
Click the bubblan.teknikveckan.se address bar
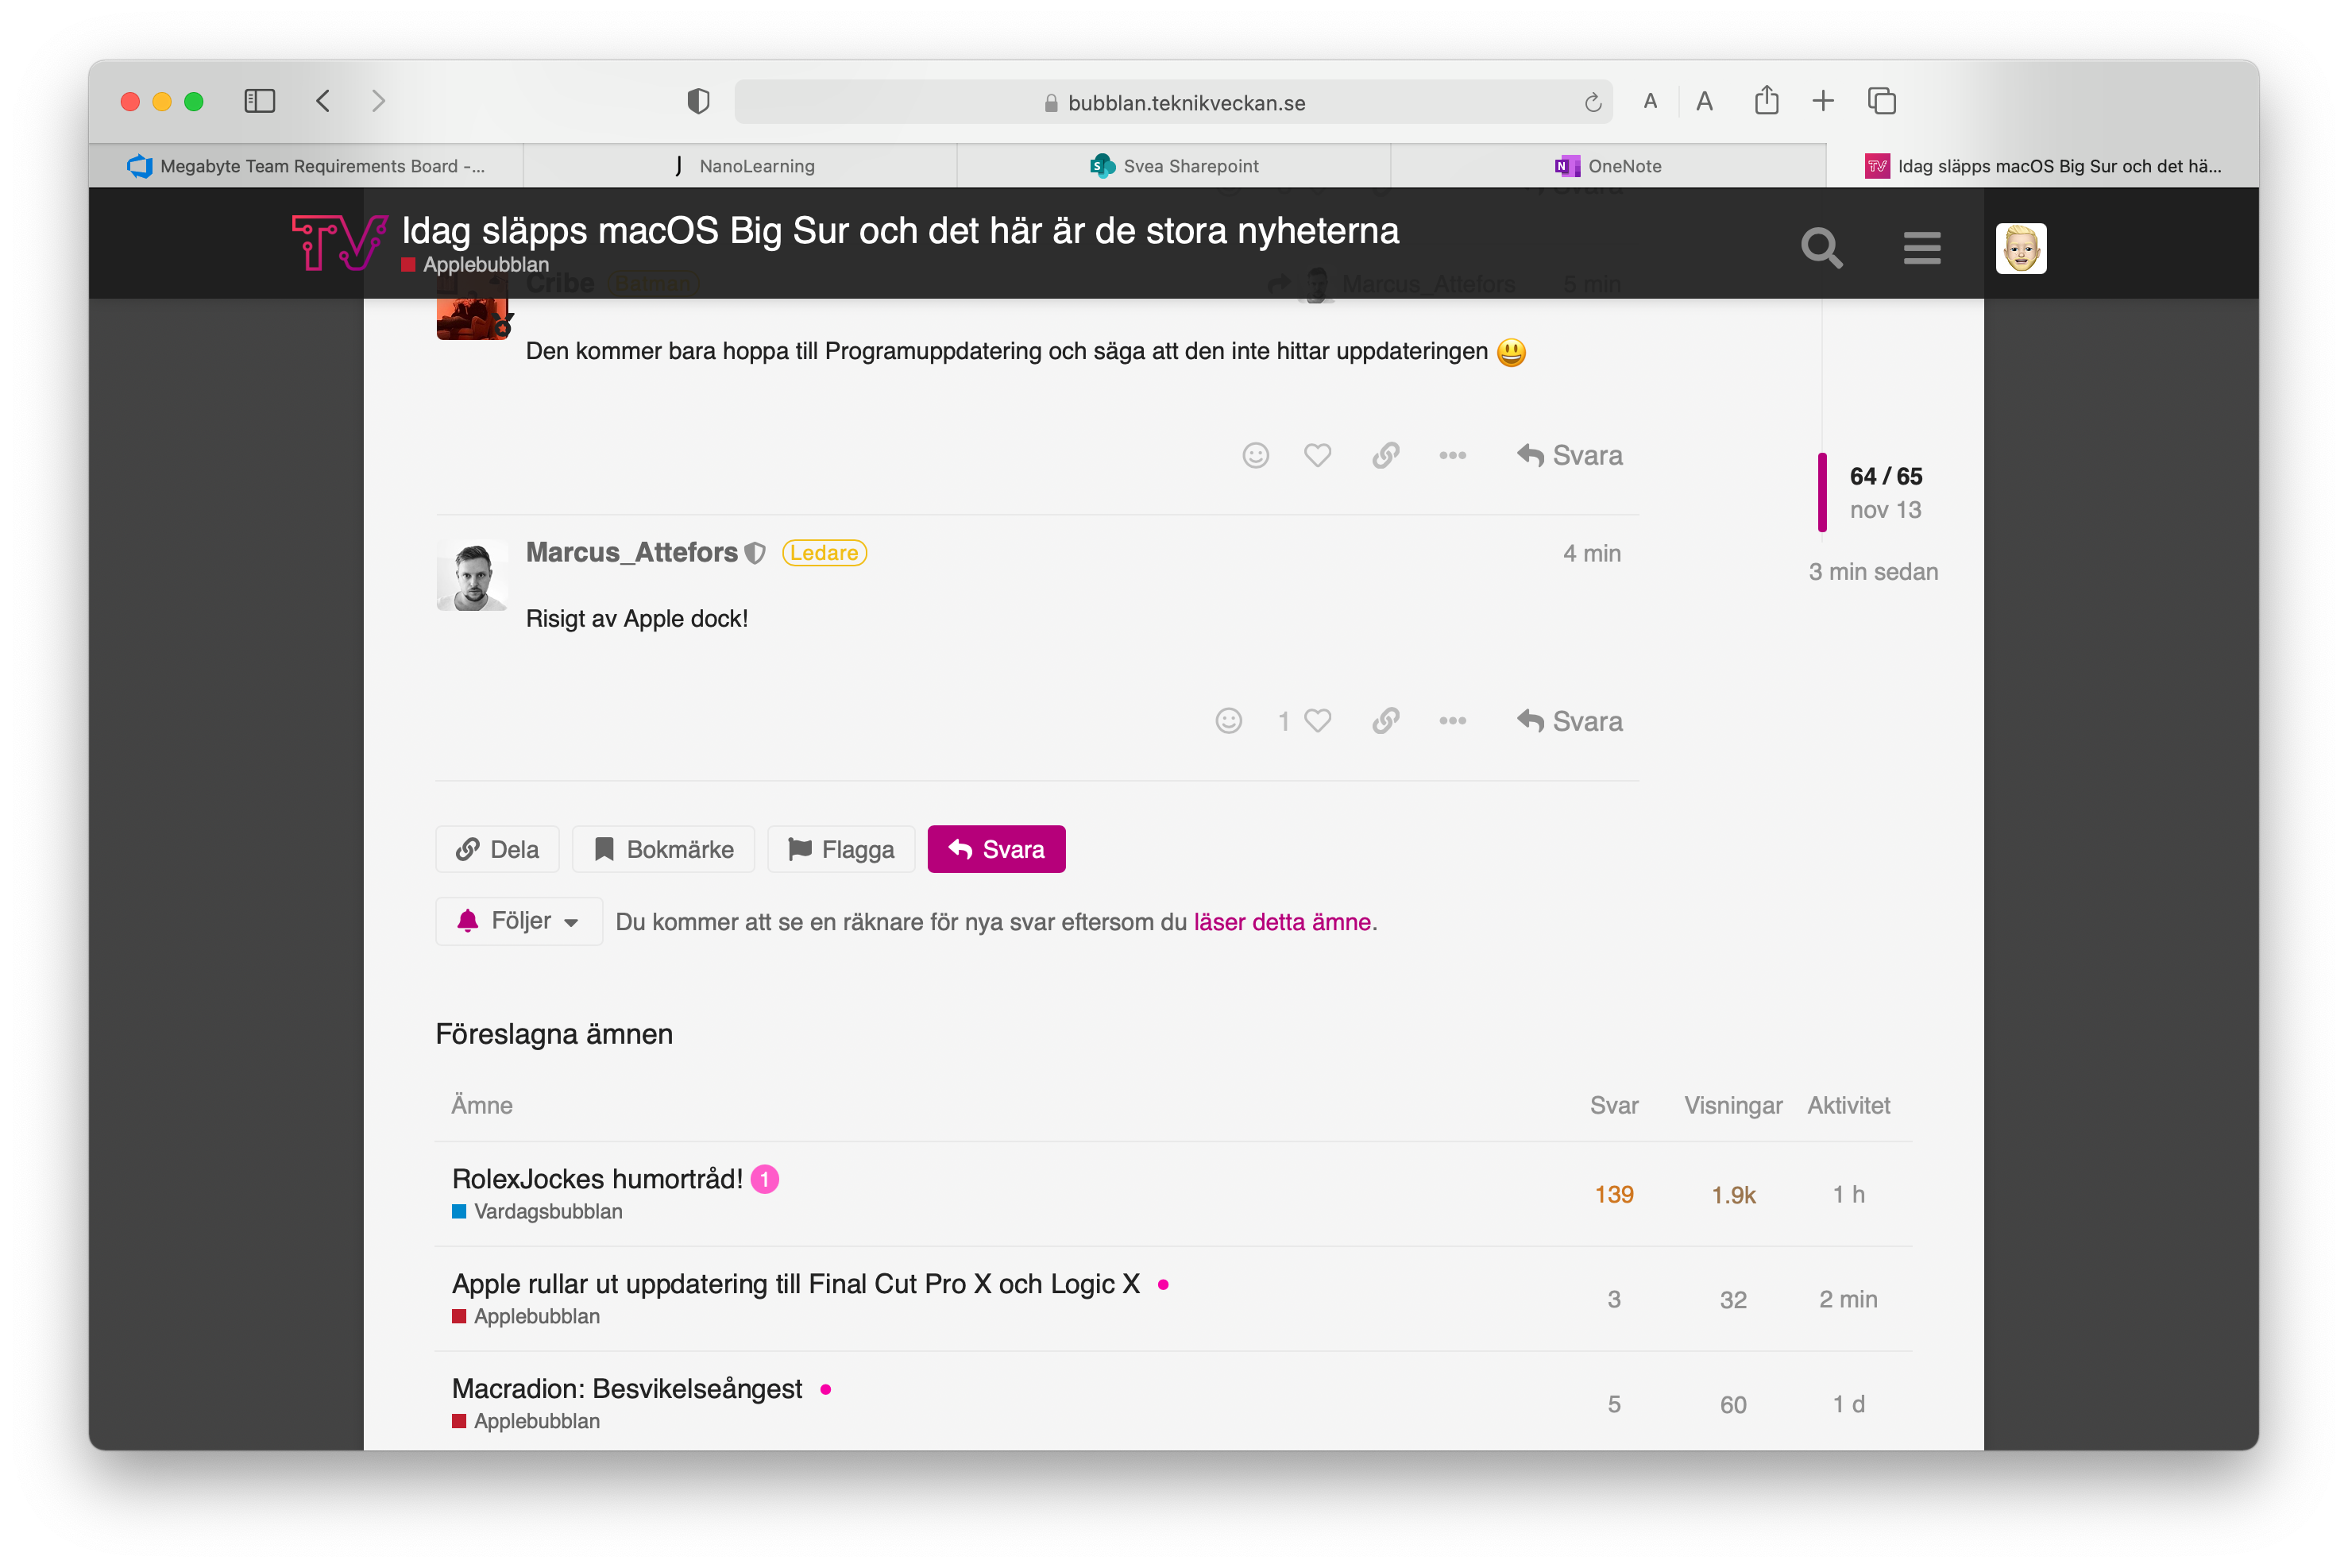click(1173, 102)
